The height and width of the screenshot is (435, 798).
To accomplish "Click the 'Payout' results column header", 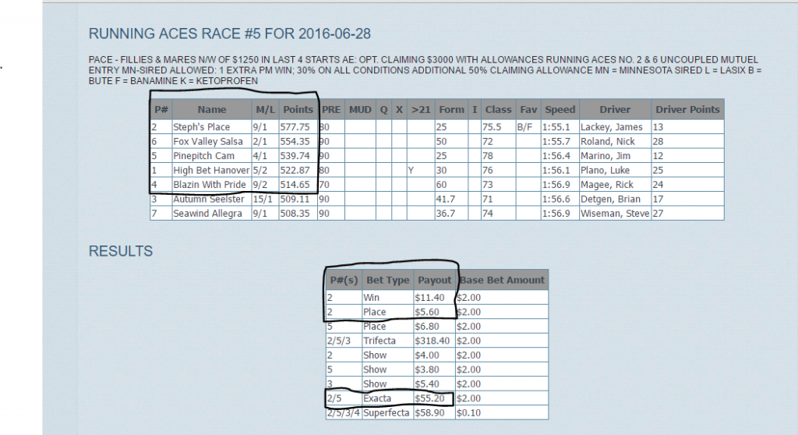I will pos(434,280).
